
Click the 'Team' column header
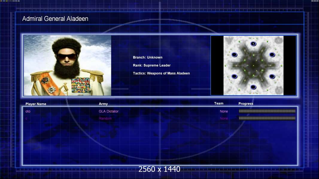pos(219,104)
